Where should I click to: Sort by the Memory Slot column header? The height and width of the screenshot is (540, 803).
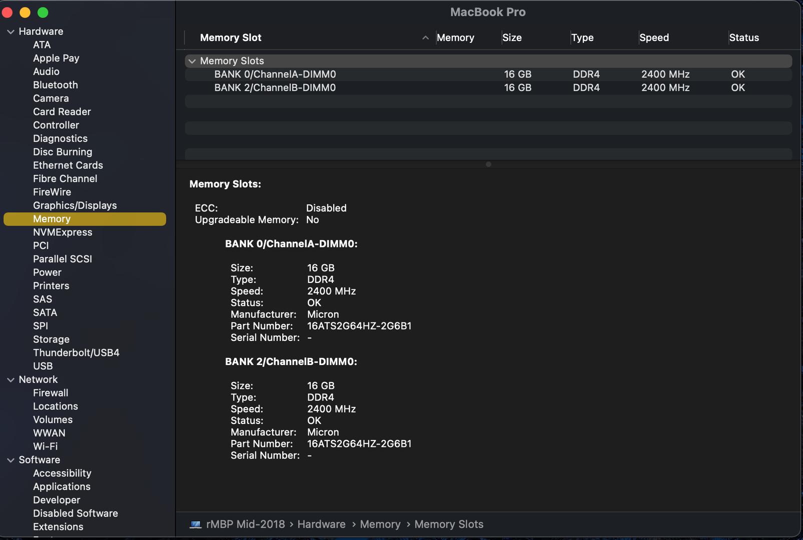pyautogui.click(x=231, y=38)
